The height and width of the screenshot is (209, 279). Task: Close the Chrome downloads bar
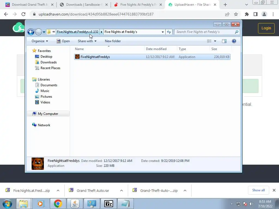coord(274,190)
